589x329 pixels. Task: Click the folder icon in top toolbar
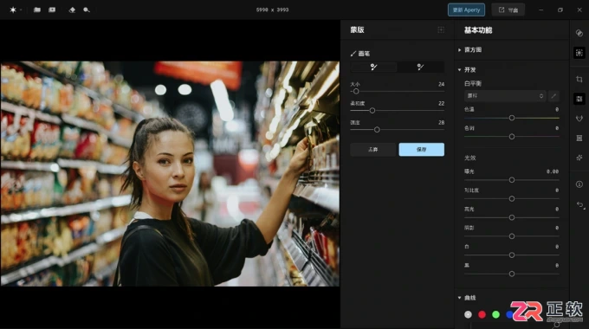click(36, 10)
